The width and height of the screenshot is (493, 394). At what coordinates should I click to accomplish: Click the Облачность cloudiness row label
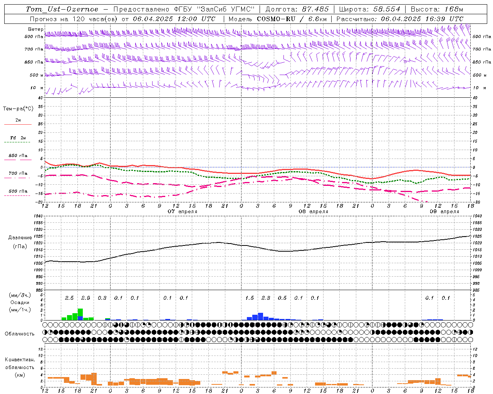(x=20, y=334)
